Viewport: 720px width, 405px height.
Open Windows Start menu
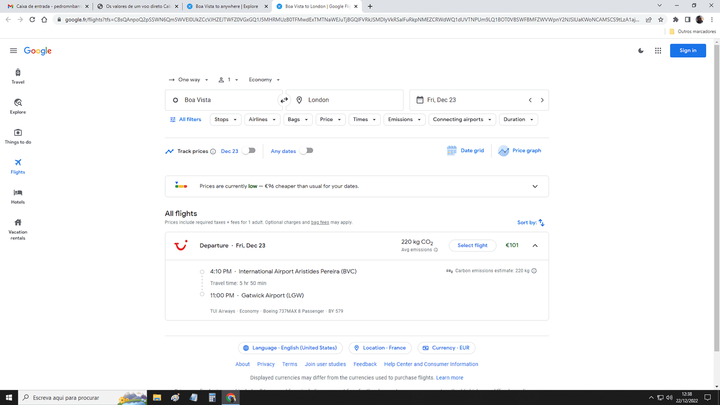tap(9, 398)
